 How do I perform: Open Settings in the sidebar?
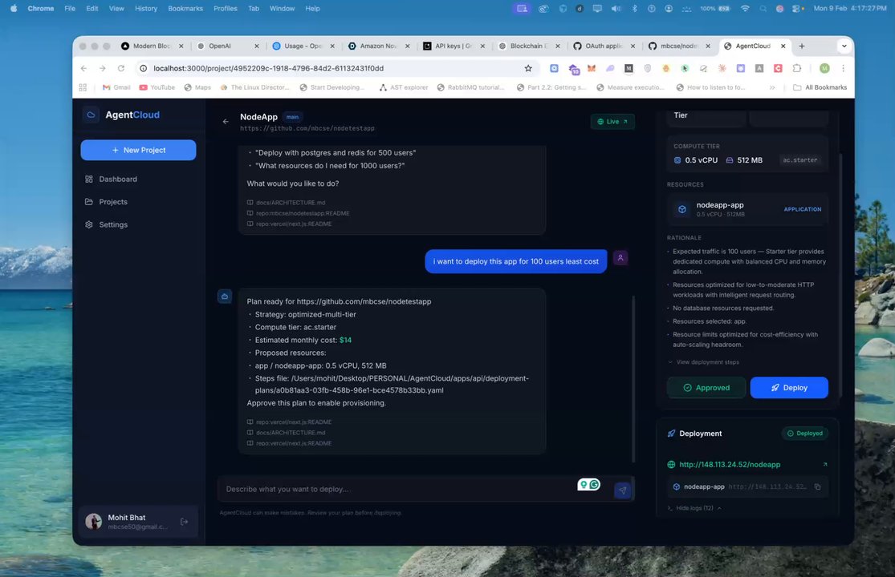pos(113,224)
